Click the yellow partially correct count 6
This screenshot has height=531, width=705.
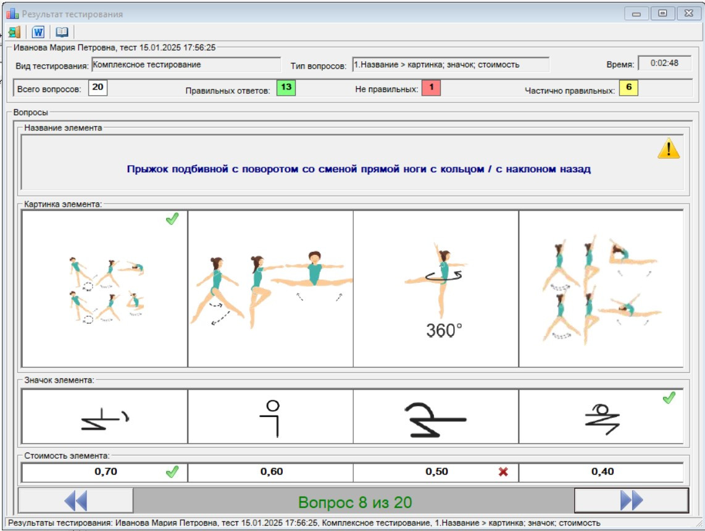point(628,88)
